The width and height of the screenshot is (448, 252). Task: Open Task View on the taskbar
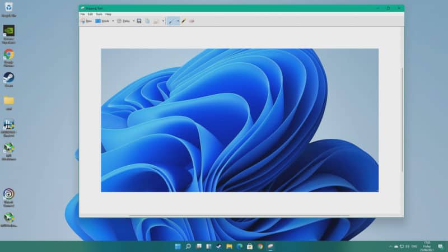tap(199, 246)
